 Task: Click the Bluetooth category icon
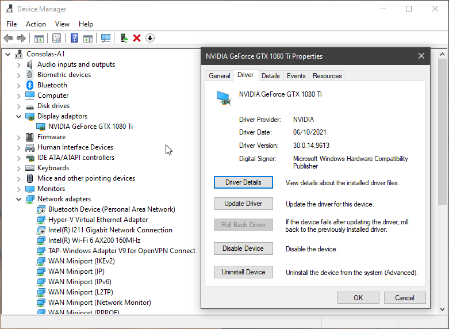point(30,85)
